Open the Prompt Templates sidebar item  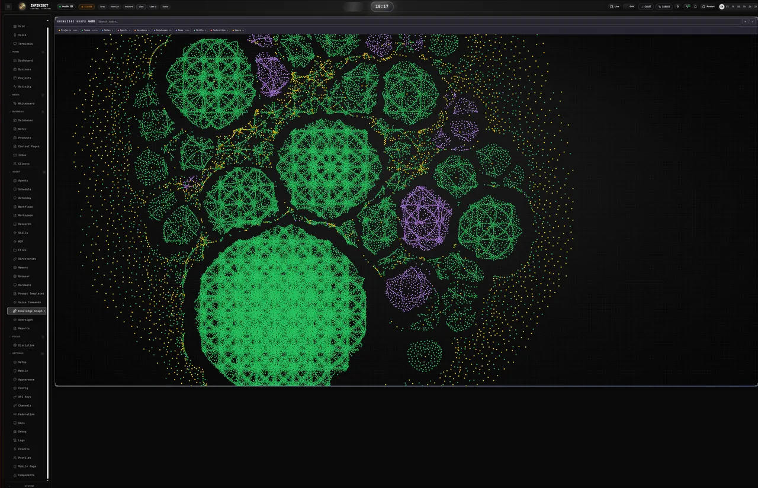(27, 294)
